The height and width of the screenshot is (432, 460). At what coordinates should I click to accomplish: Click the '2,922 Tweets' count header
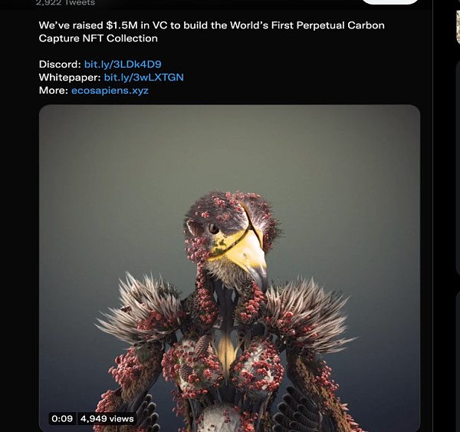pos(65,3)
